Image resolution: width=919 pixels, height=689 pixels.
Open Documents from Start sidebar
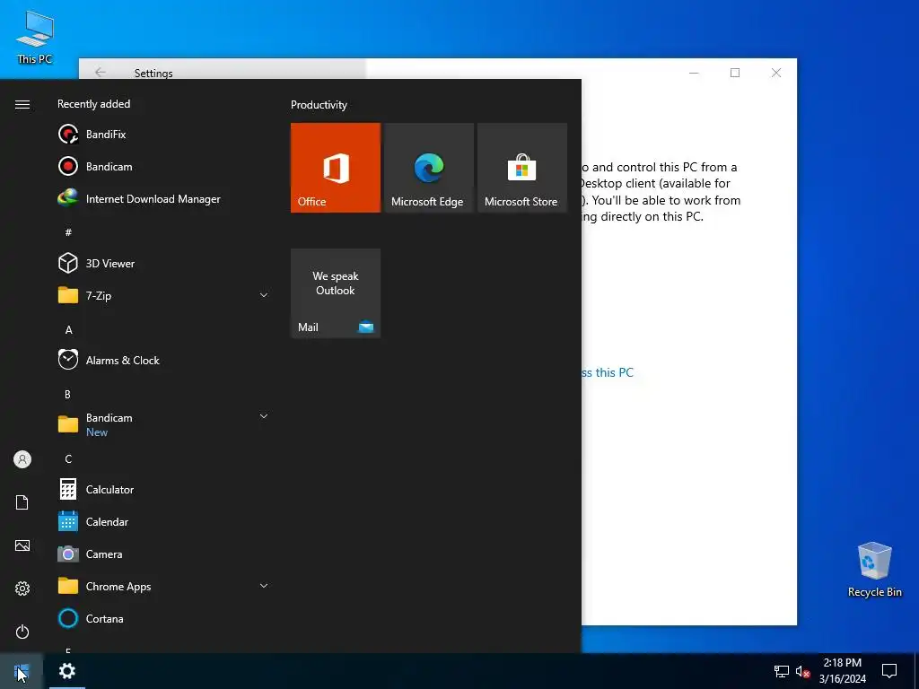coord(22,502)
